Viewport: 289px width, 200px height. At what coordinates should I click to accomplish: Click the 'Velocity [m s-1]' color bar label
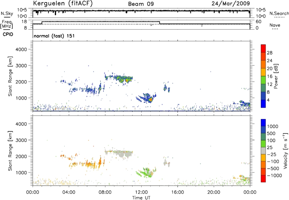coord(285,151)
